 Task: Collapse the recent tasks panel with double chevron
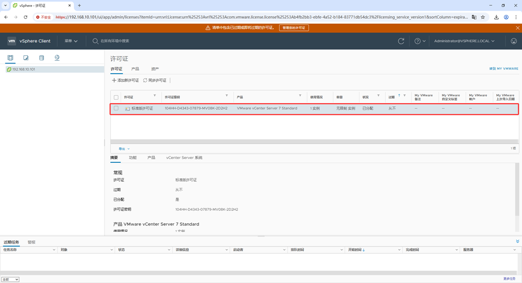click(517, 242)
